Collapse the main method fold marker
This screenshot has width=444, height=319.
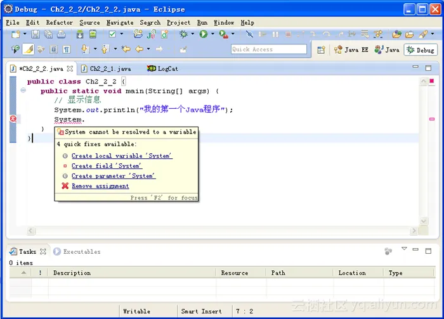pos(23,91)
